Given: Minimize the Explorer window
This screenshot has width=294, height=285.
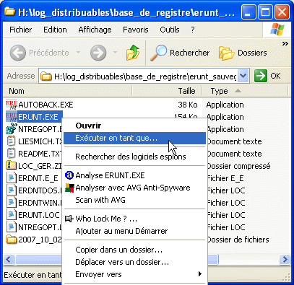Looking at the screenshot, I should pos(248,12).
